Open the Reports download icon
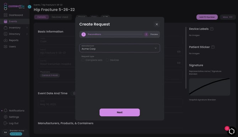 coord(5,40)
